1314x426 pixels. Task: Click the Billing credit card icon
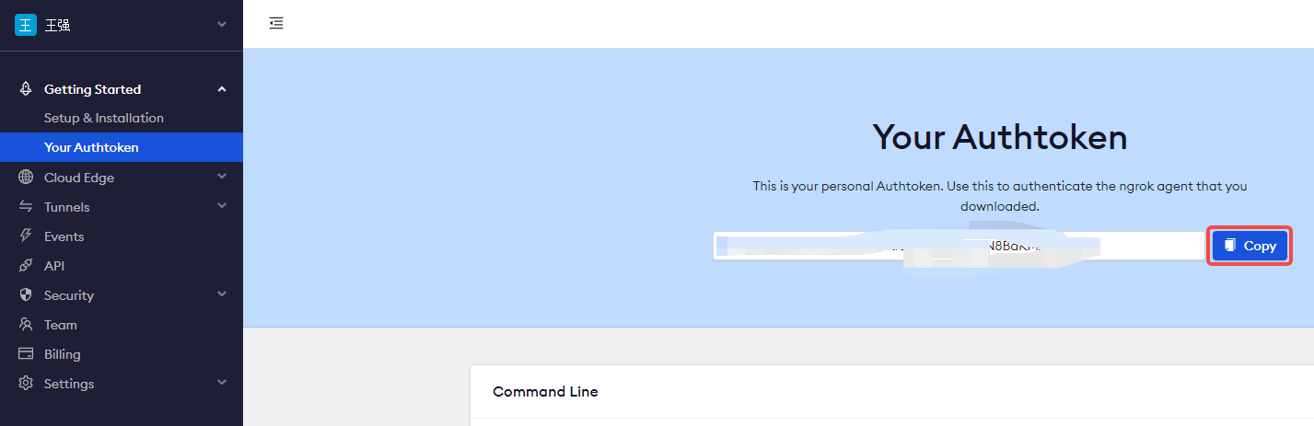pyautogui.click(x=26, y=354)
